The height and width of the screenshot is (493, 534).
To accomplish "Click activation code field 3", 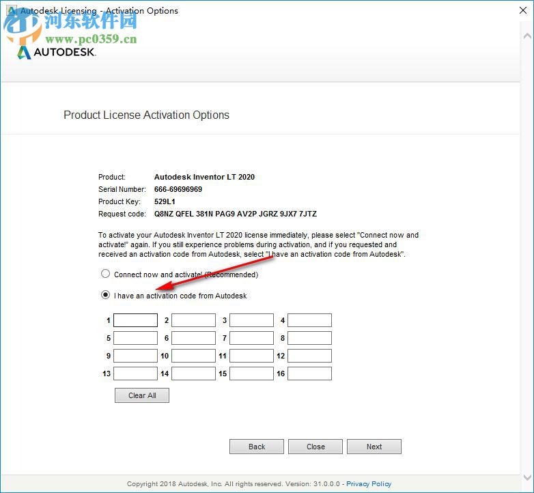I will (x=252, y=320).
